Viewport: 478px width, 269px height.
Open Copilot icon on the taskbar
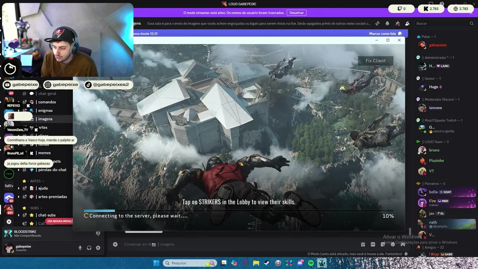point(234,263)
